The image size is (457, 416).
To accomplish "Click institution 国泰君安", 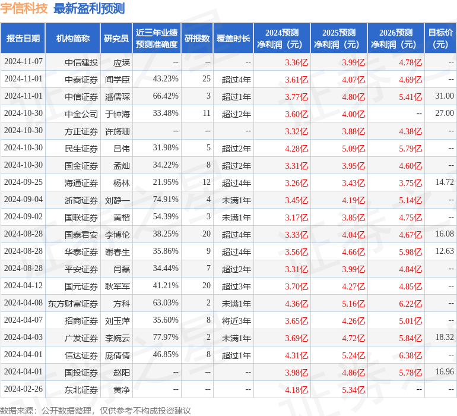I will 81,235.
